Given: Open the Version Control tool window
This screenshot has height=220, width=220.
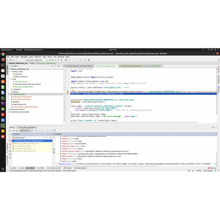Looking at the screenshot, I should (54, 168).
